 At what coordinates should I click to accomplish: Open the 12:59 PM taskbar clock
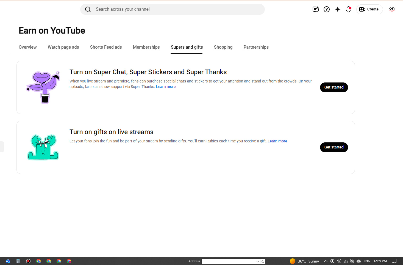pyautogui.click(x=380, y=261)
